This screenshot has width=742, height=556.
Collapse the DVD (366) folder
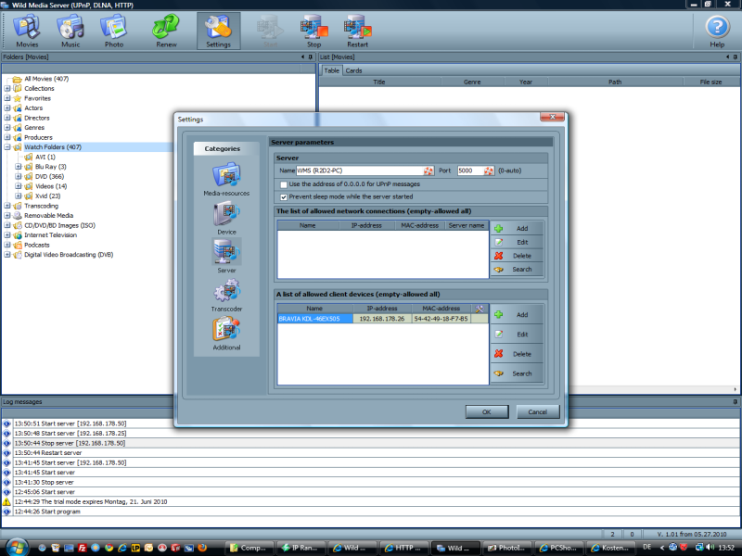click(x=16, y=174)
